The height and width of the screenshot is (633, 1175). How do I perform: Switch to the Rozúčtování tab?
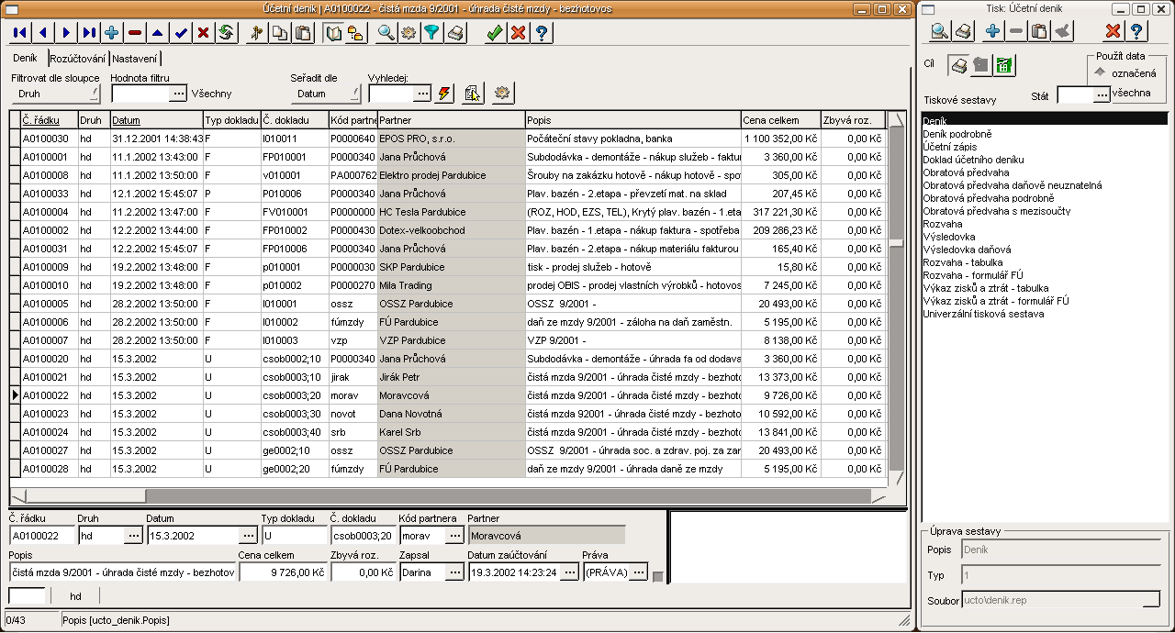click(77, 59)
